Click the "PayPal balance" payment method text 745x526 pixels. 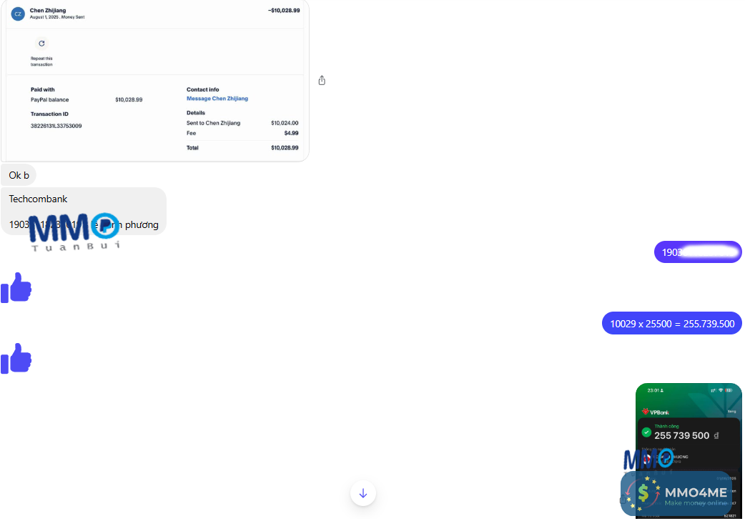click(50, 99)
